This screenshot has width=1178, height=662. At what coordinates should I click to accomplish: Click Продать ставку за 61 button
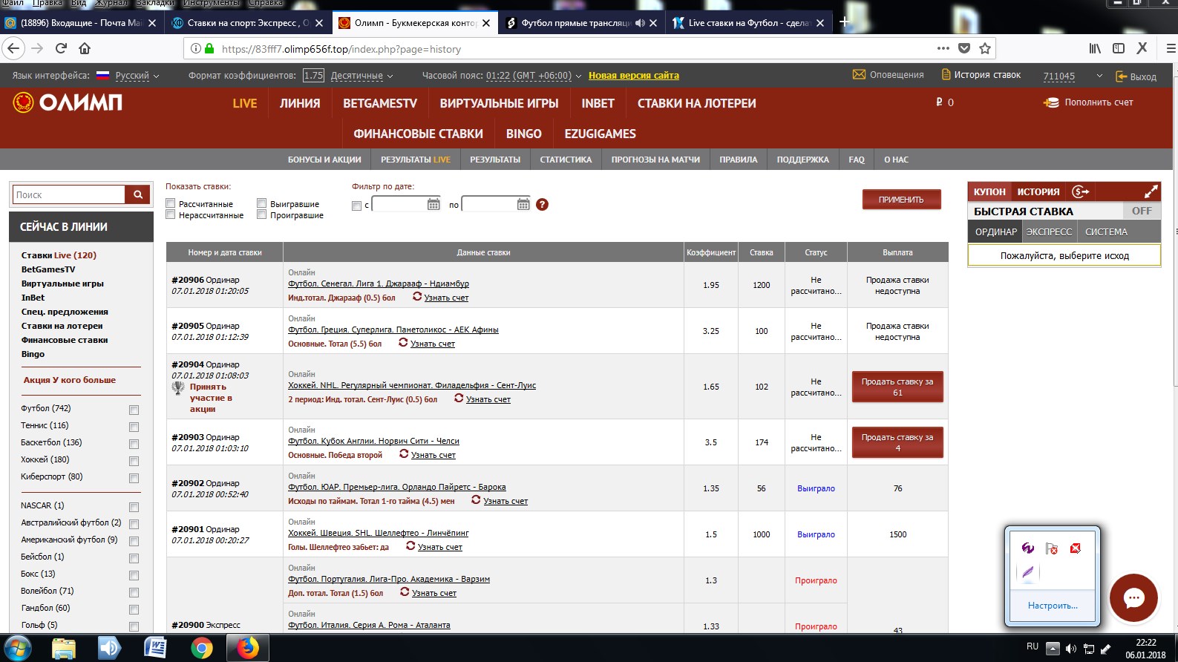coord(897,387)
